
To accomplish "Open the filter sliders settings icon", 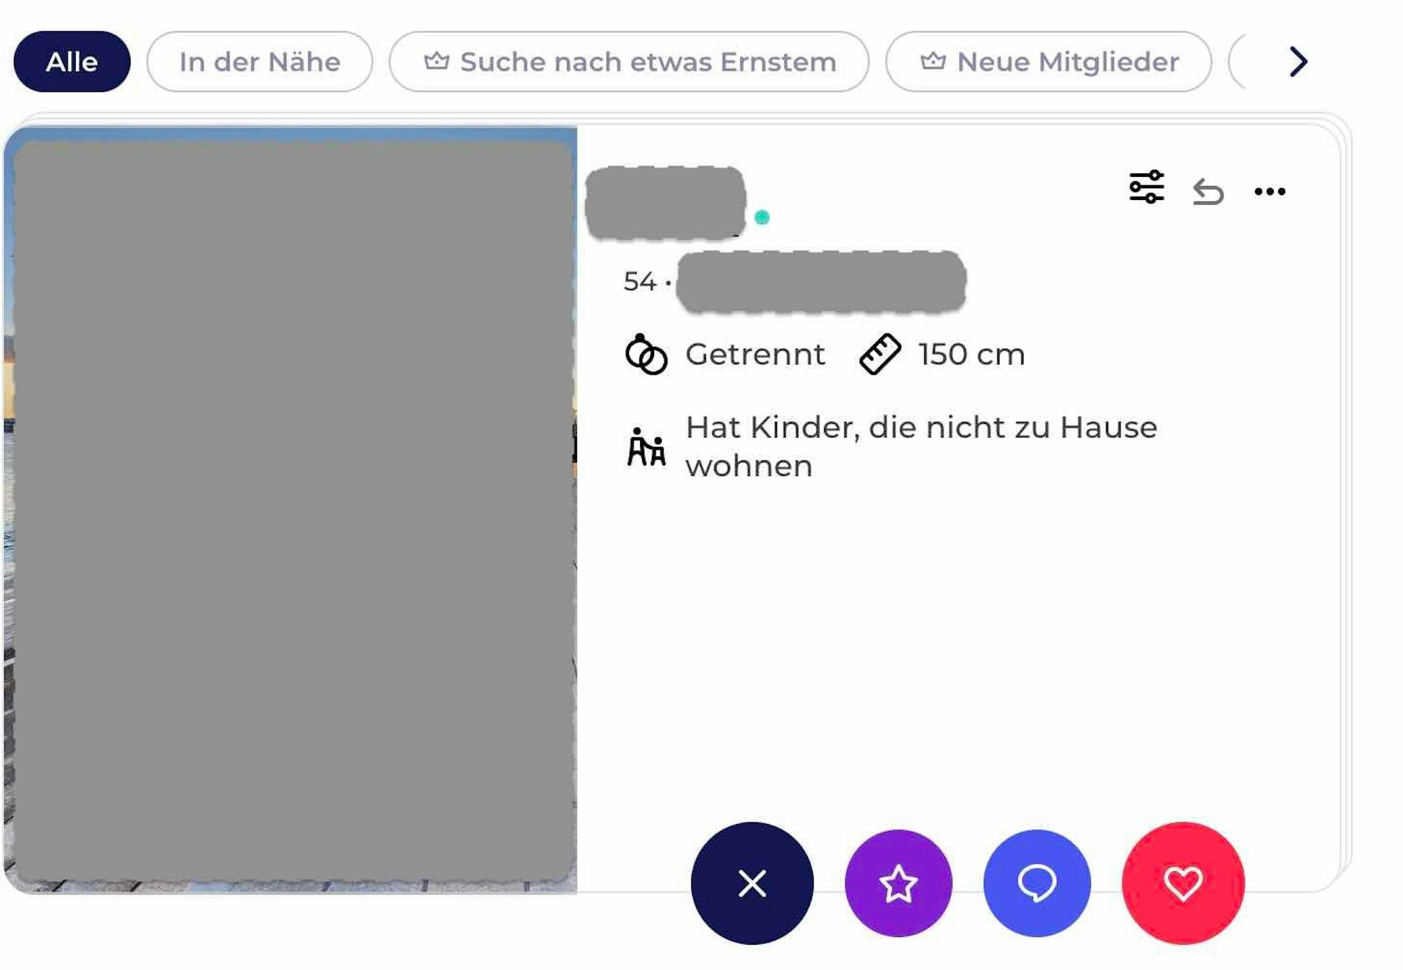I will point(1146,187).
